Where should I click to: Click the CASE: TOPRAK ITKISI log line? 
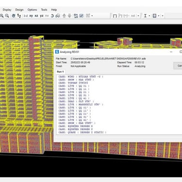[x=73, y=83]
